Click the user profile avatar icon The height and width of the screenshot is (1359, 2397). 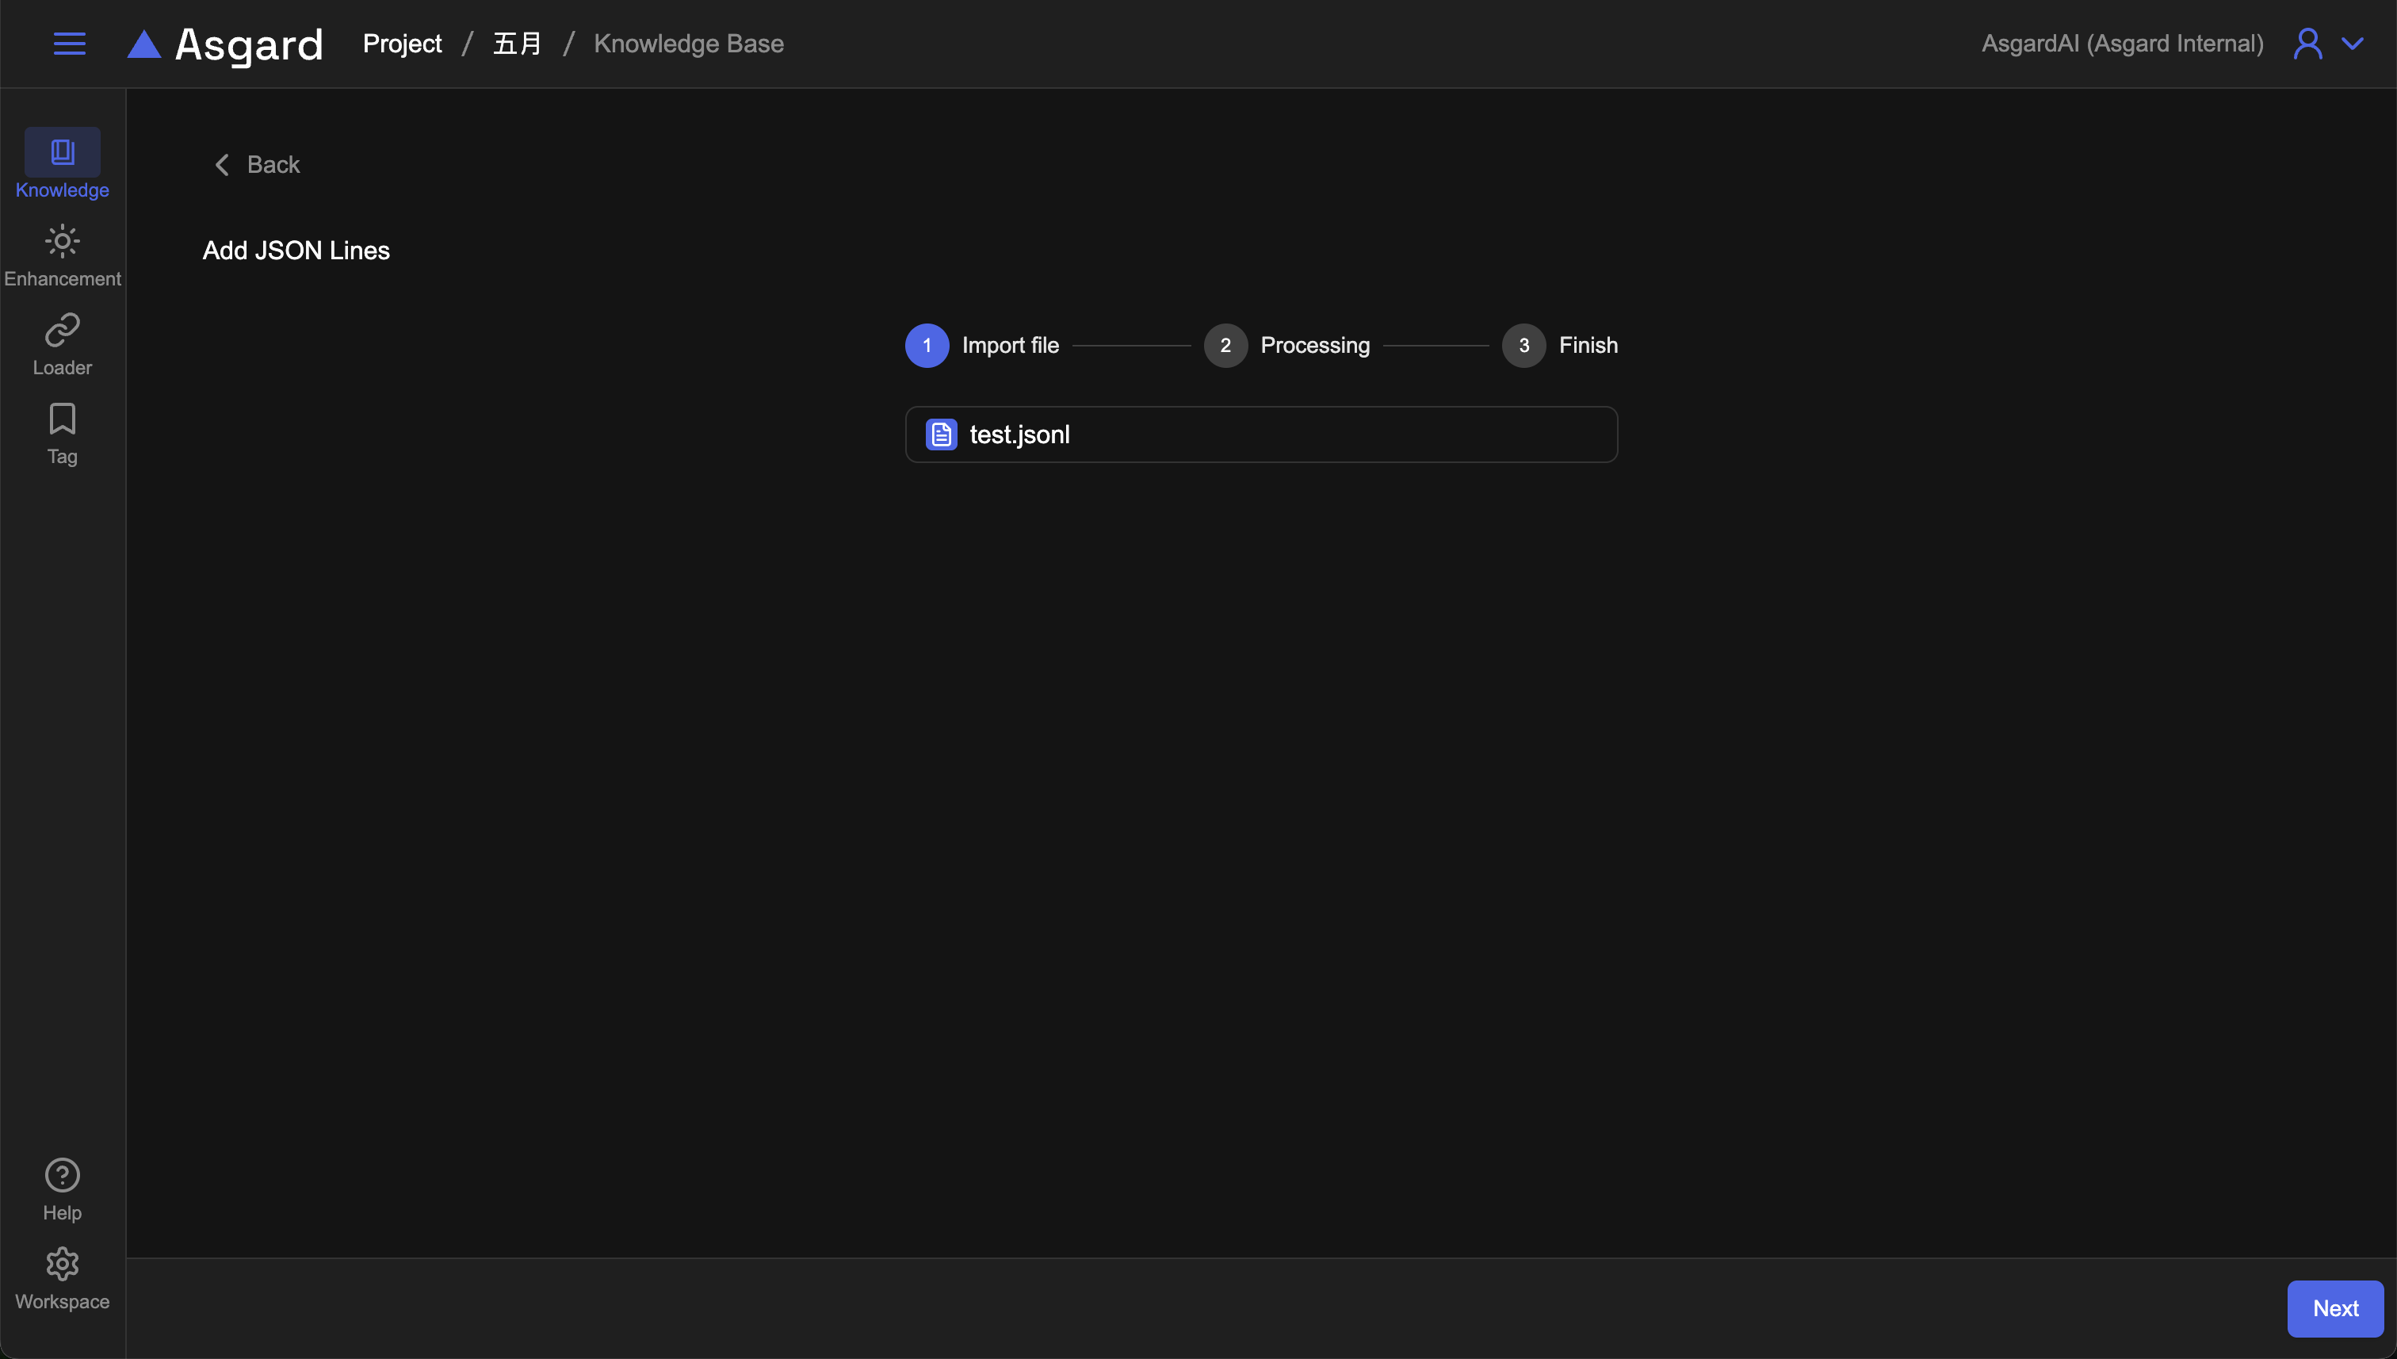2307,44
